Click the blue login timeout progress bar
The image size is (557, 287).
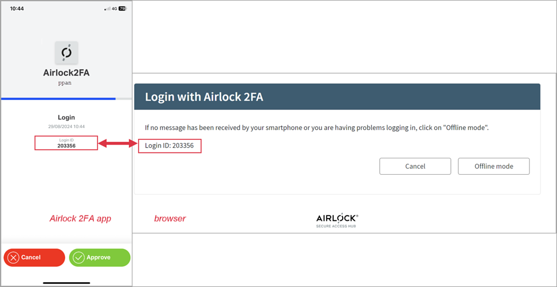pyautogui.click(x=58, y=98)
